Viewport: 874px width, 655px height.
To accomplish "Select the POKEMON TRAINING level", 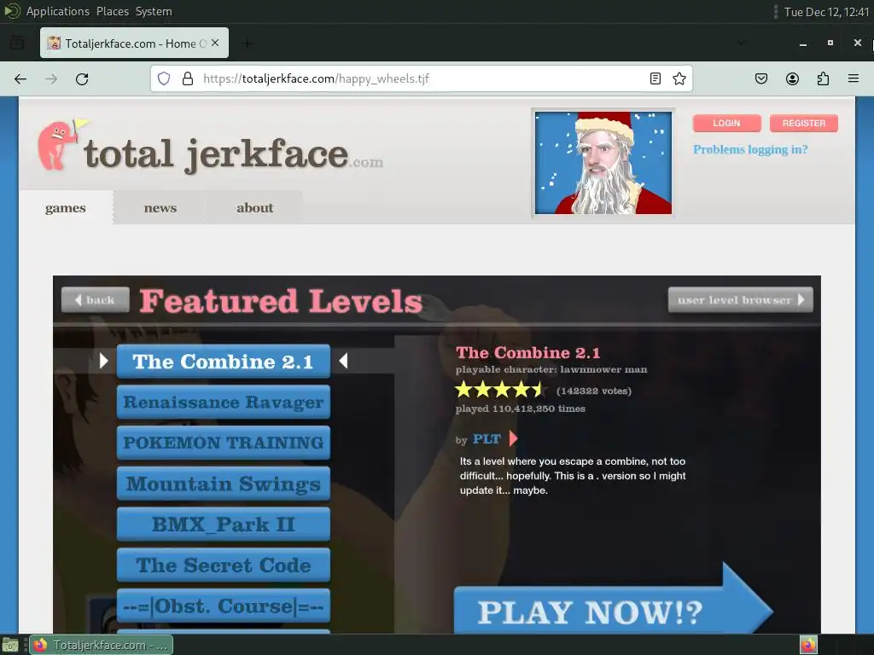I will tap(224, 443).
